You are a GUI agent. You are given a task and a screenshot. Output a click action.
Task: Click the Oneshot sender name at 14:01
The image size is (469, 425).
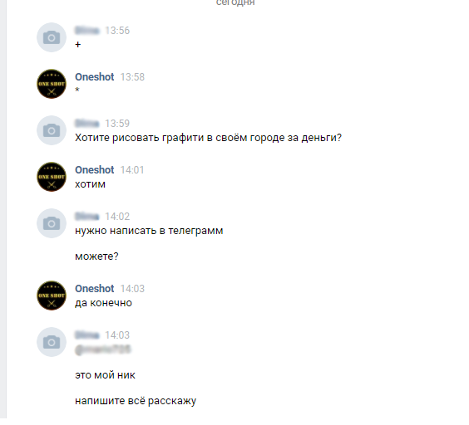coord(94,170)
